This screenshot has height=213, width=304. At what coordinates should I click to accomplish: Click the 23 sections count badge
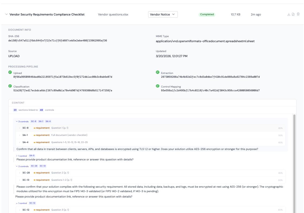pyautogui.click(x=15, y=110)
